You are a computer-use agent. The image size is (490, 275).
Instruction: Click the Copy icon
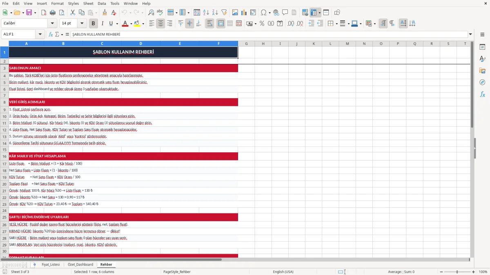point(81,13)
